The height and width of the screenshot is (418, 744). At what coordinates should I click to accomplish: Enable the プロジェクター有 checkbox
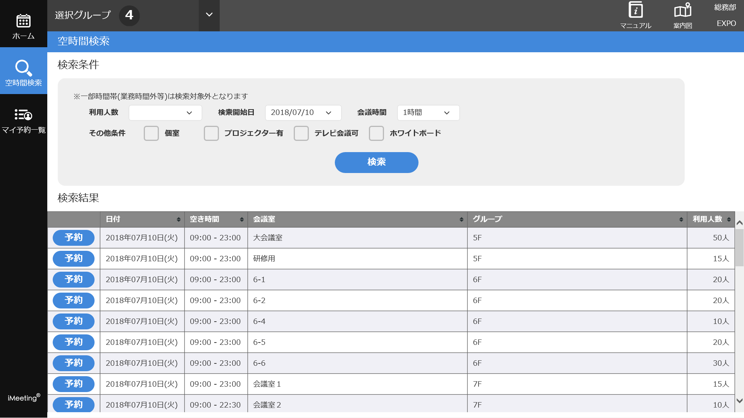(211, 133)
